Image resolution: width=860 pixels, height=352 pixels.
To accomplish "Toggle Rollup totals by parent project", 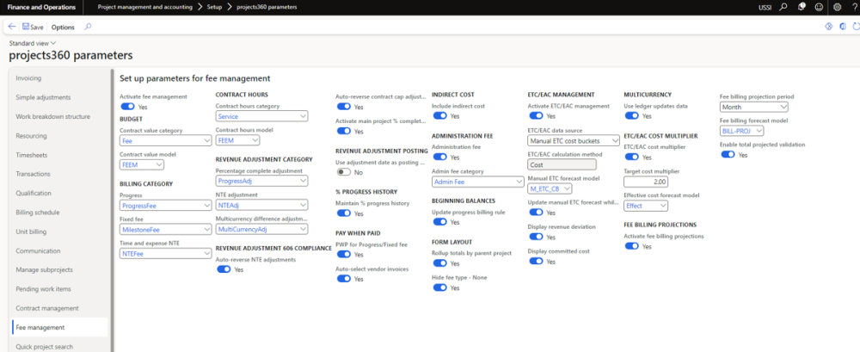I will (439, 263).
